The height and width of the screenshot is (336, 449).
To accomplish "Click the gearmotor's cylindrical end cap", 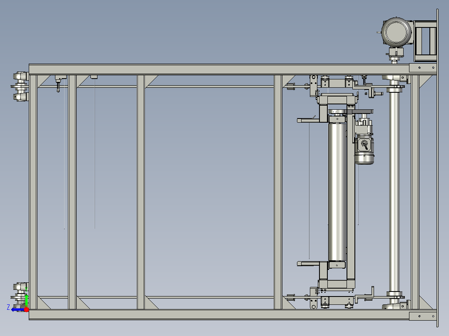I will [x=364, y=159].
